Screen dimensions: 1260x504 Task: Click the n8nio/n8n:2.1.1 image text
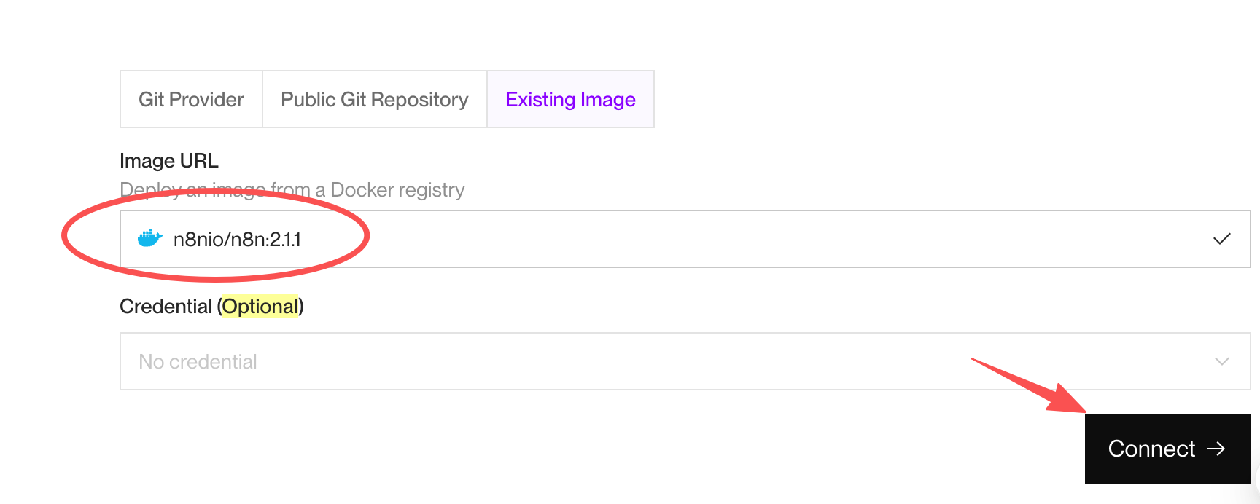pos(237,240)
